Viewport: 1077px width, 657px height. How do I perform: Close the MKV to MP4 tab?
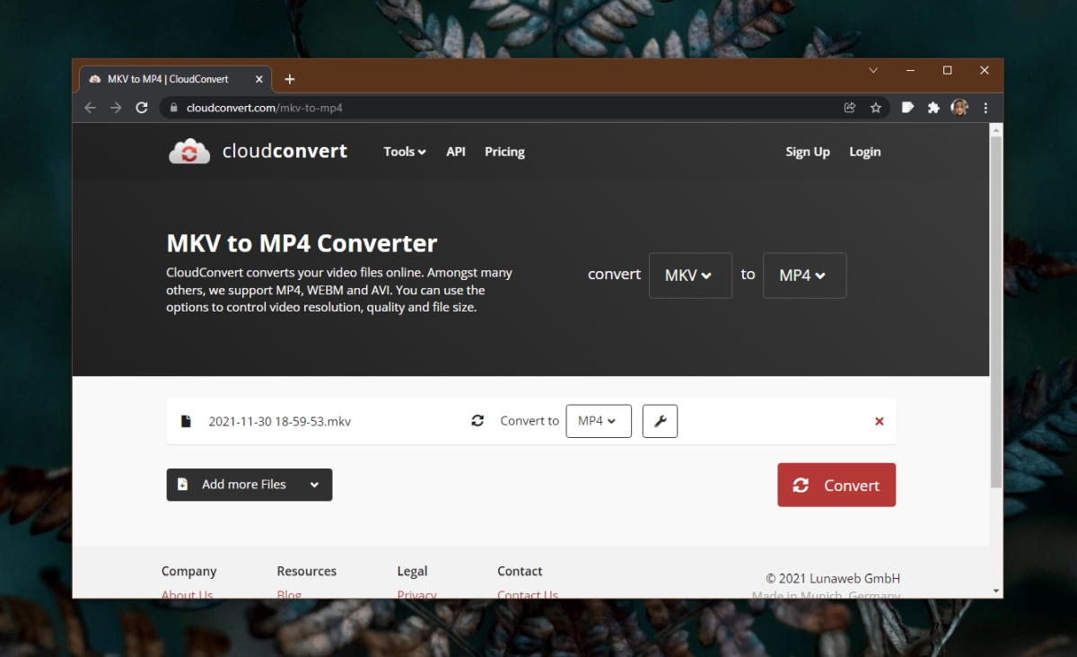259,79
